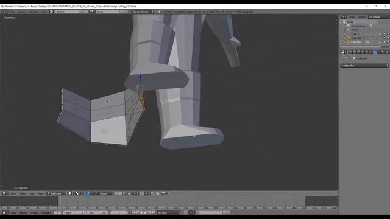The image size is (390, 219).
Task: Open the File menu
Action: (x=12, y=12)
